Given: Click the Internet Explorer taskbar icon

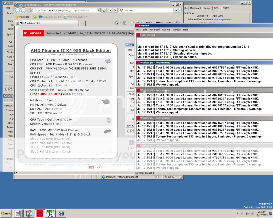Looking at the screenshot, I should [61, 213].
